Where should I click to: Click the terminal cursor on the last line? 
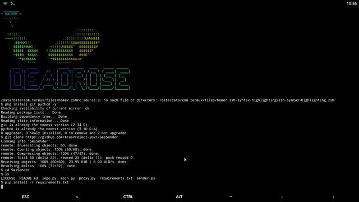(2, 187)
